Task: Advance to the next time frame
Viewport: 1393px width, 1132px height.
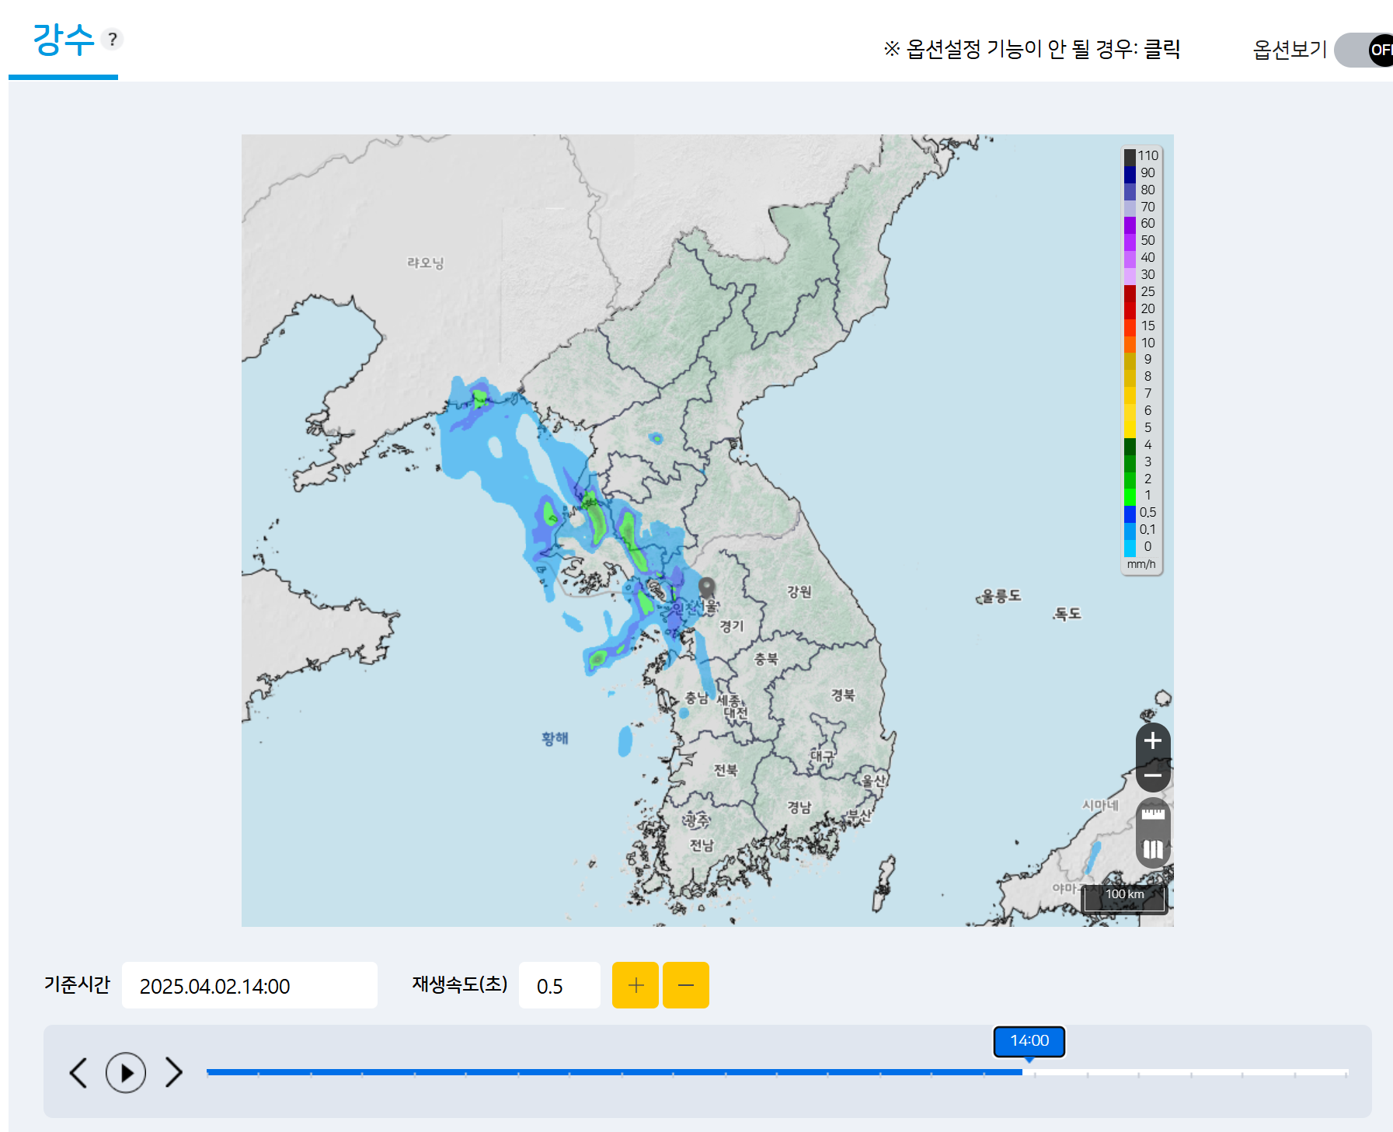Action: pos(174,1073)
